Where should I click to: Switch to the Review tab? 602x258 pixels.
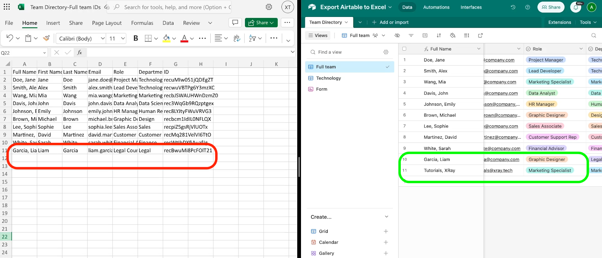tap(192, 23)
